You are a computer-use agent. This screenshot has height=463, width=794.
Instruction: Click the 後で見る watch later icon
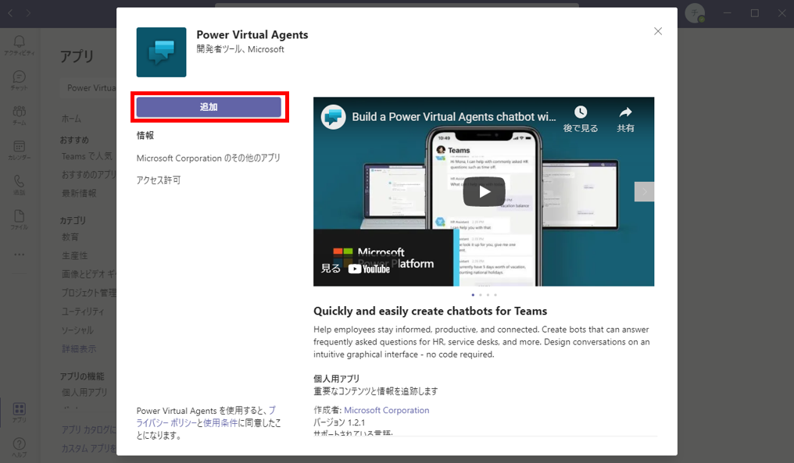(581, 112)
